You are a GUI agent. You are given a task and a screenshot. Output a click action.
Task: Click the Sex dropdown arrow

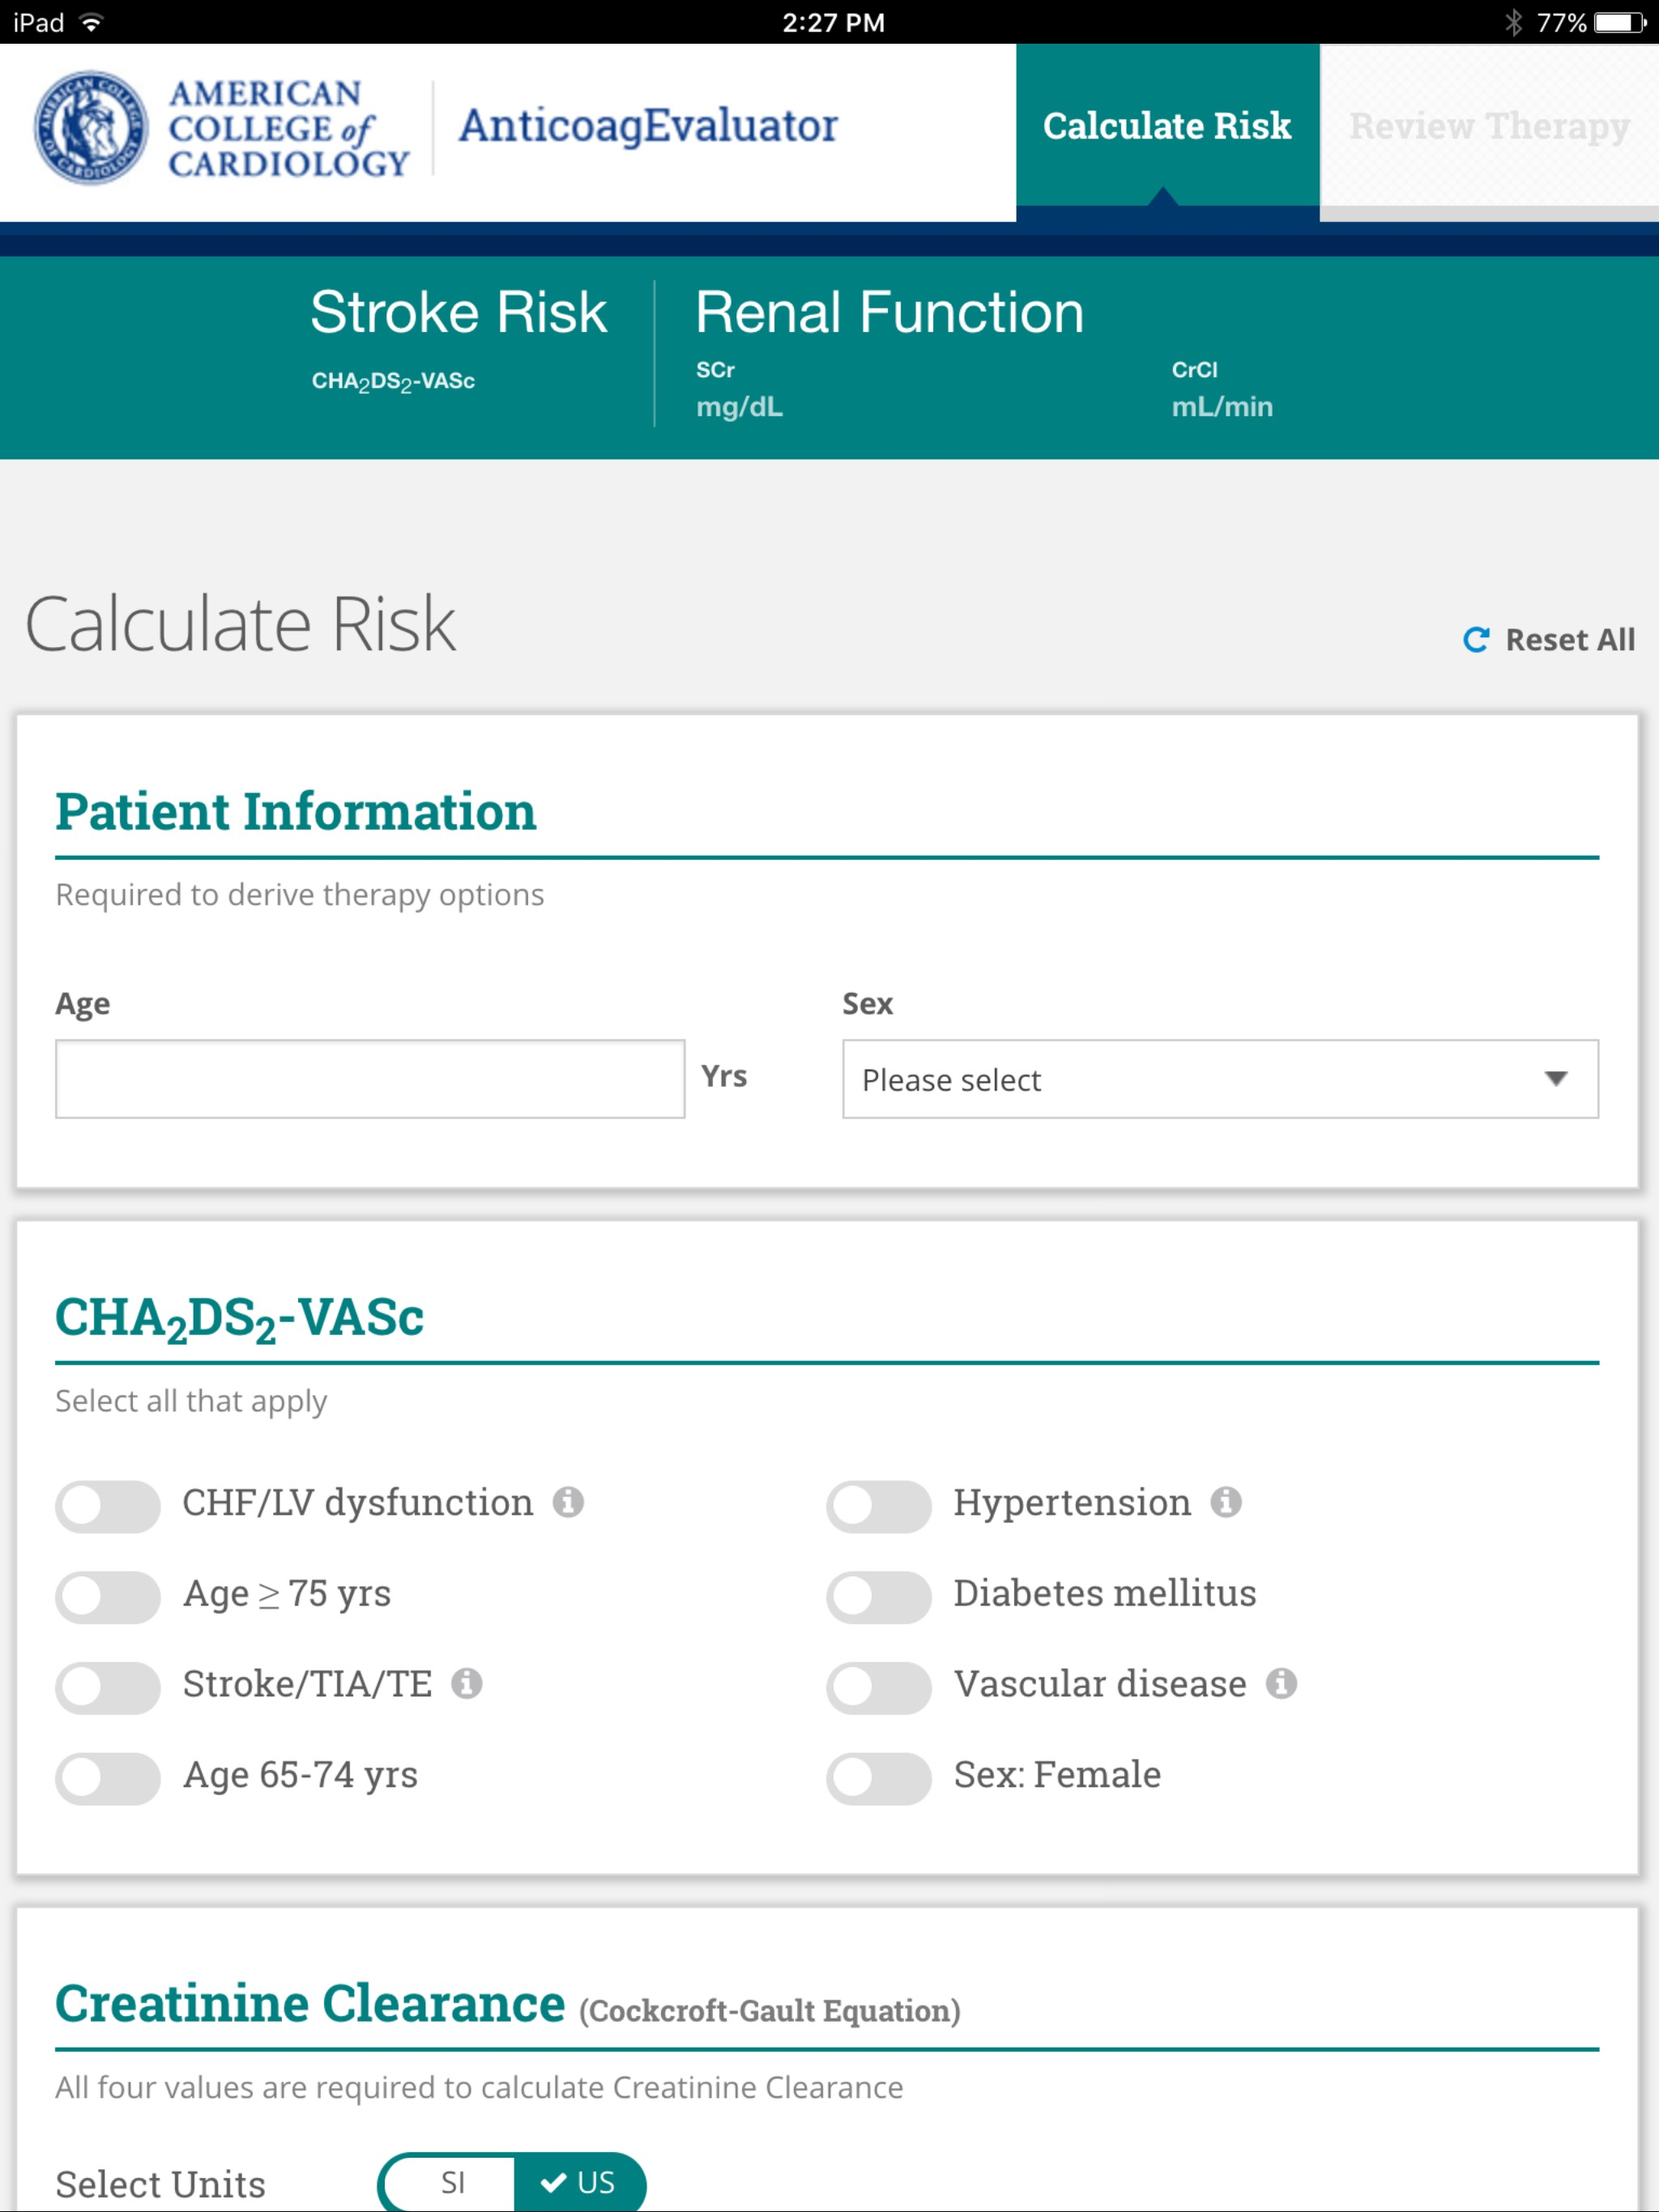pyautogui.click(x=1555, y=1079)
